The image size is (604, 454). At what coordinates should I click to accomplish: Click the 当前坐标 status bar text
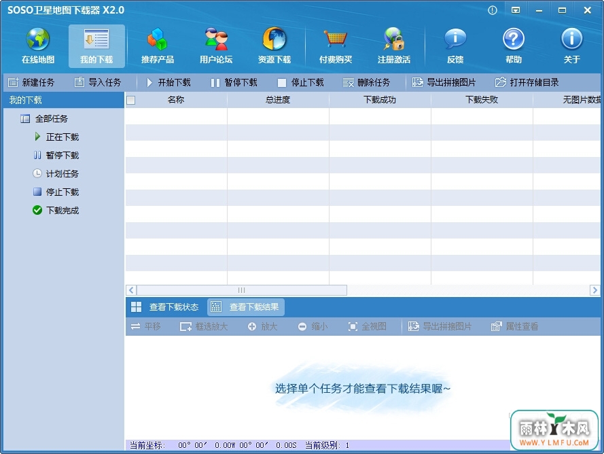coord(147,445)
